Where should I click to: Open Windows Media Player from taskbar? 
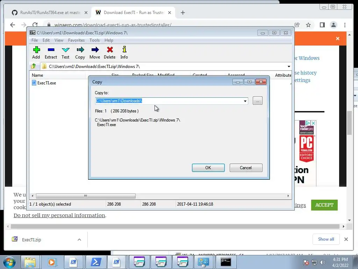(52, 262)
